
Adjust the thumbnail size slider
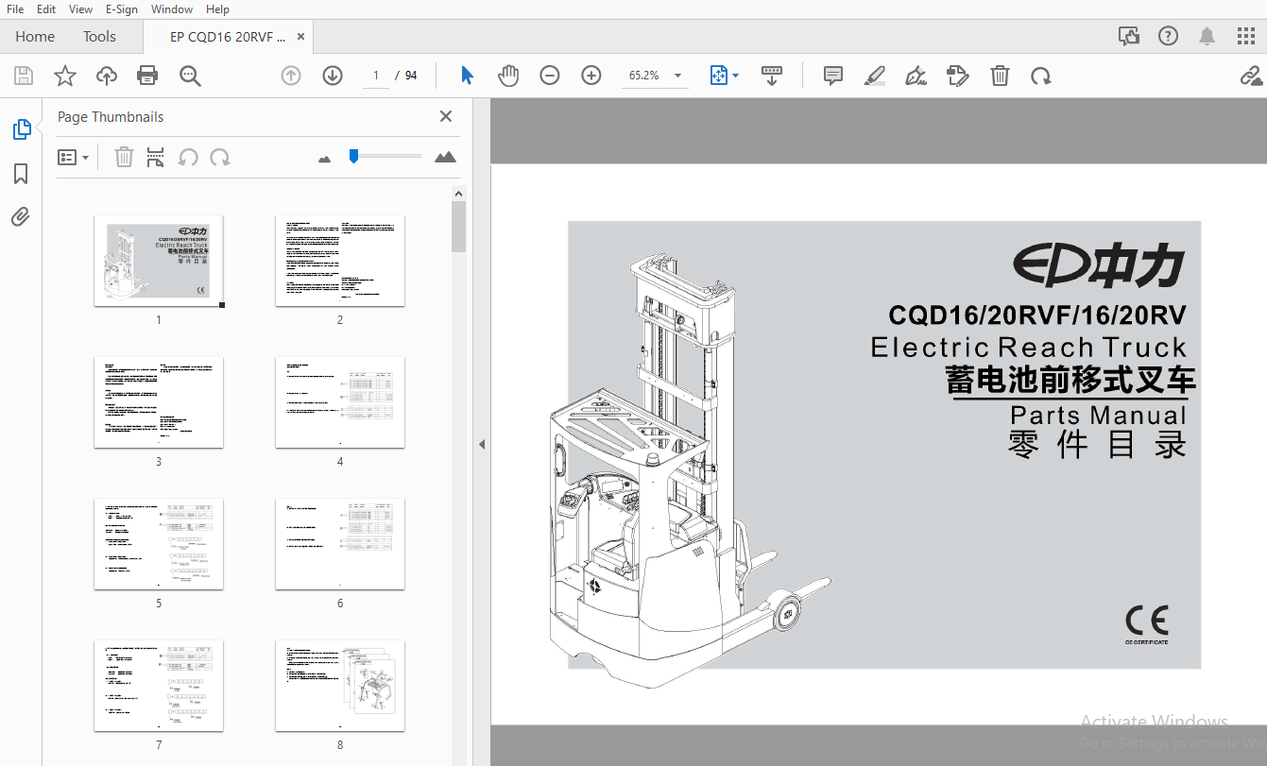click(x=353, y=156)
